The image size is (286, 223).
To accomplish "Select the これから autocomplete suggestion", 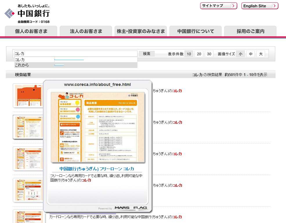I will (76, 65).
